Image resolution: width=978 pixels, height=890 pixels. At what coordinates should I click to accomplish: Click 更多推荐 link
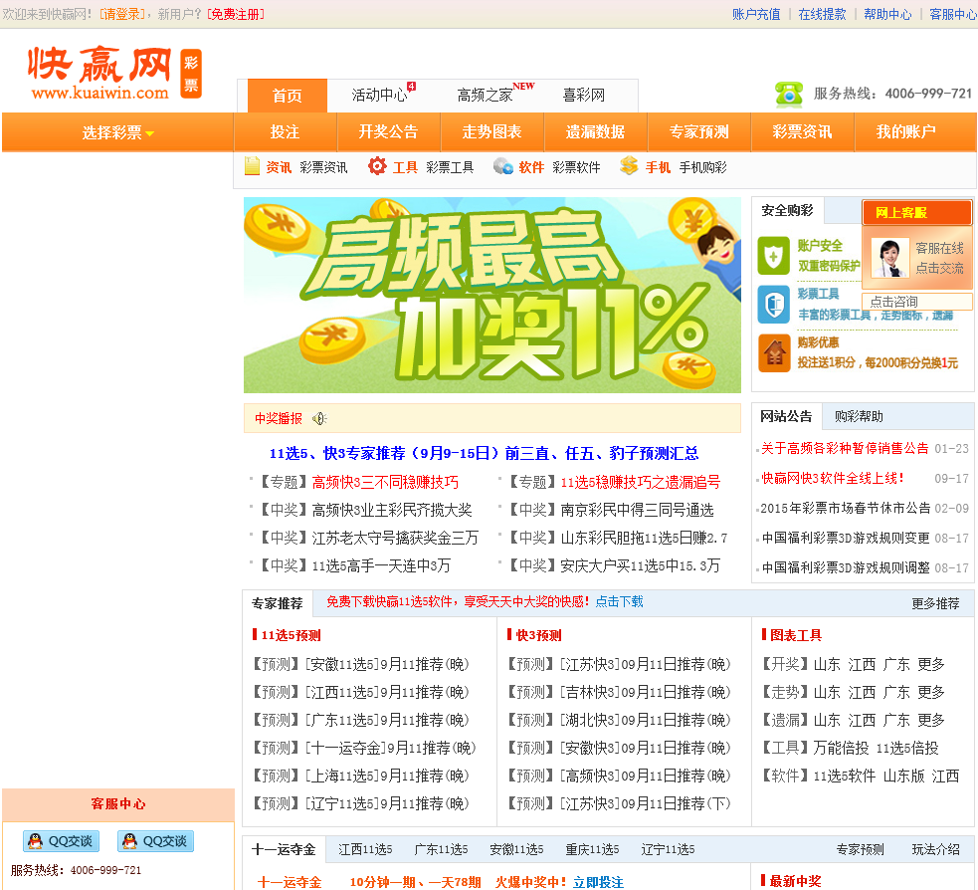click(x=935, y=603)
